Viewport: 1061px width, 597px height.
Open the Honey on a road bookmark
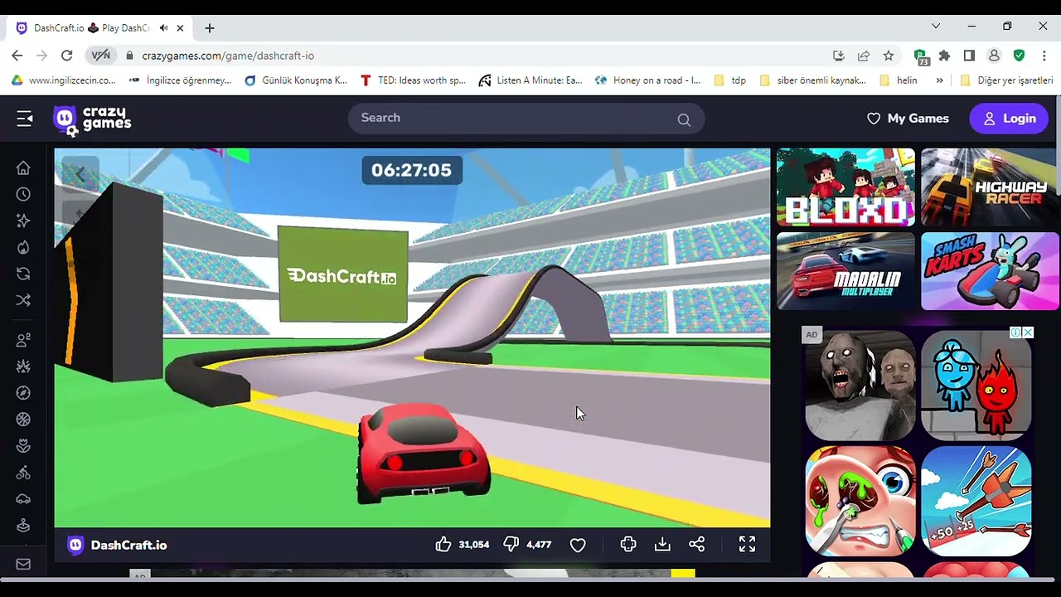tap(648, 80)
